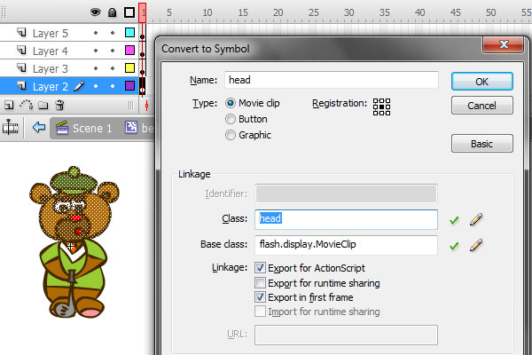Validate the Class name with the green check
The height and width of the screenshot is (355, 532).
click(454, 220)
